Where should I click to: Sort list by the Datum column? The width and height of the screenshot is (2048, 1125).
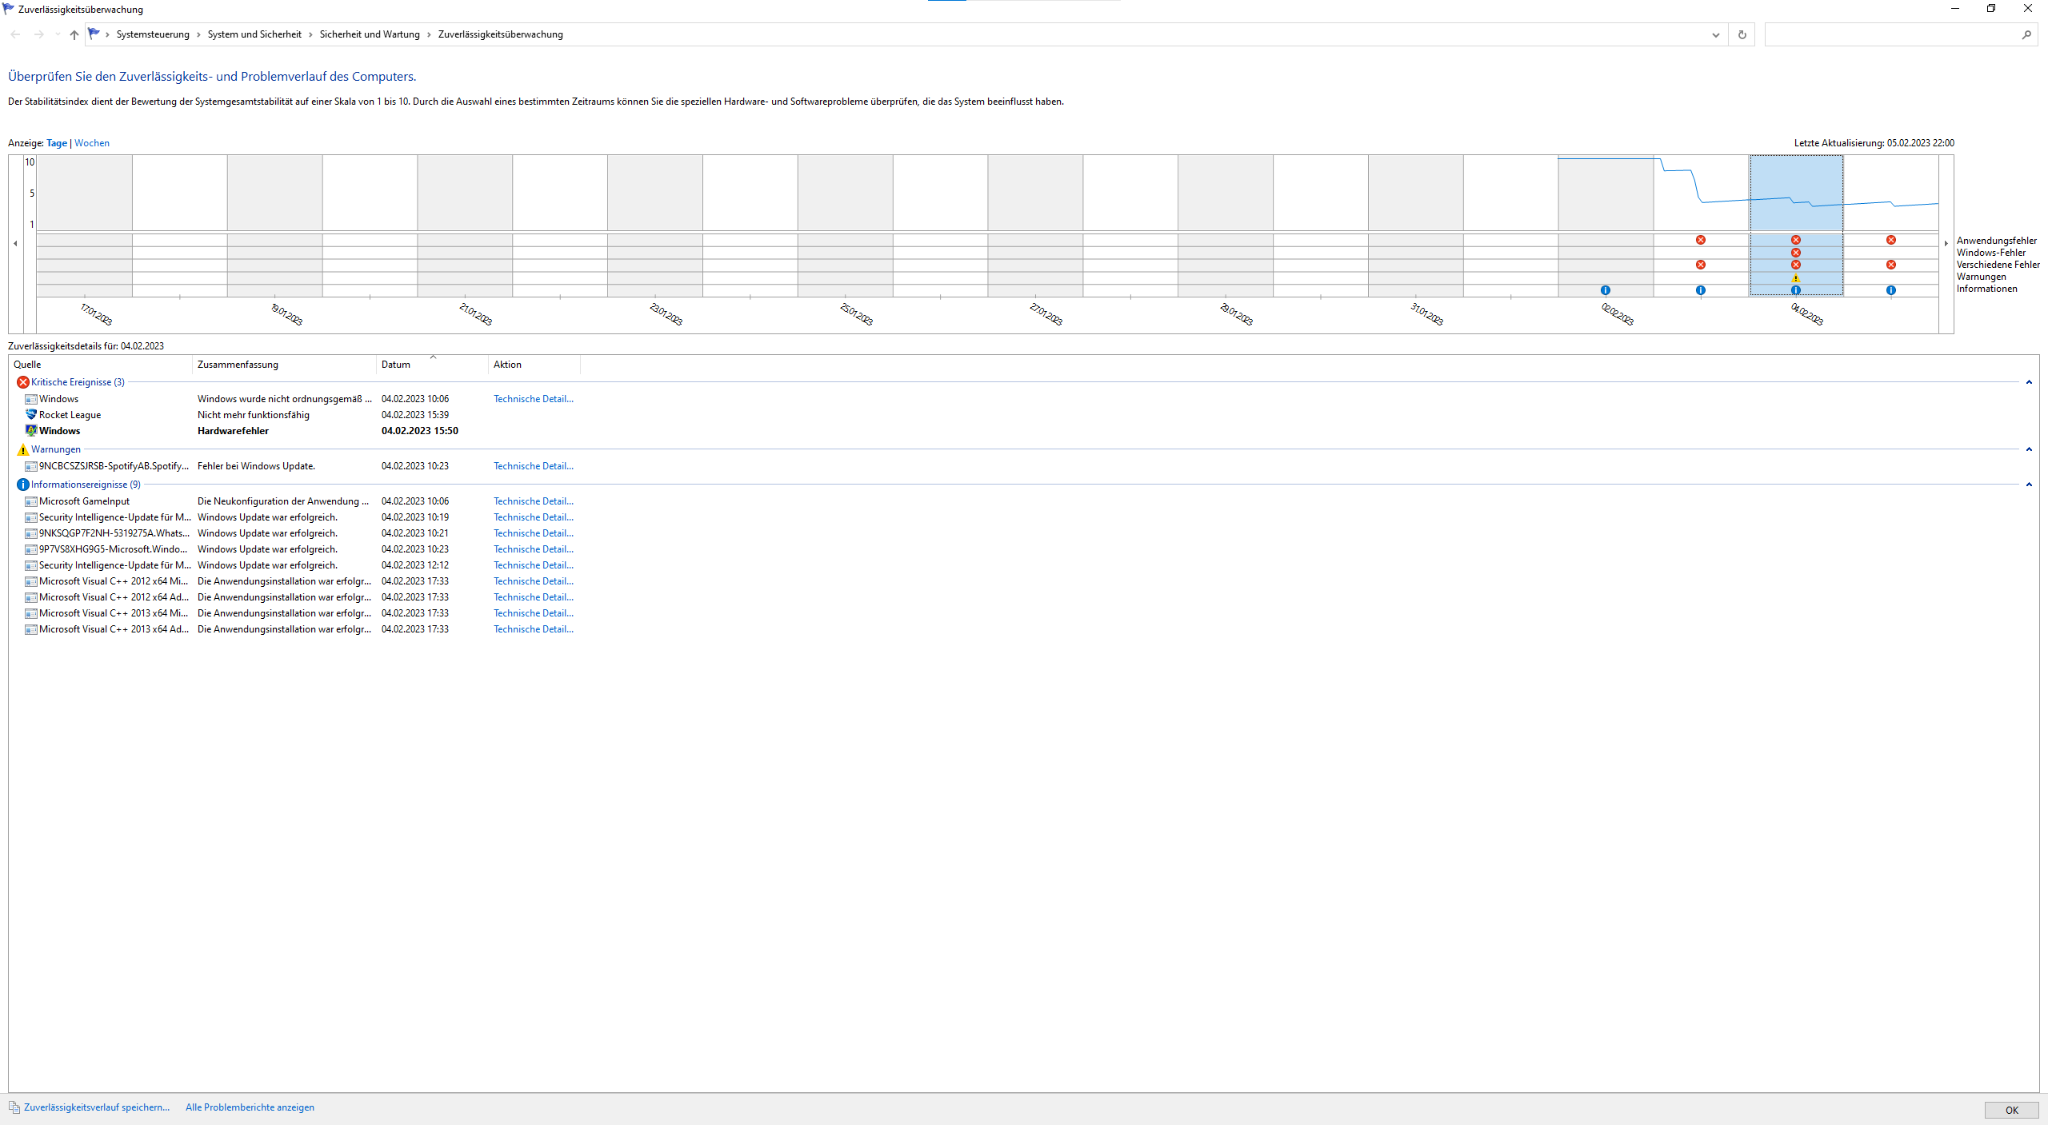point(396,365)
